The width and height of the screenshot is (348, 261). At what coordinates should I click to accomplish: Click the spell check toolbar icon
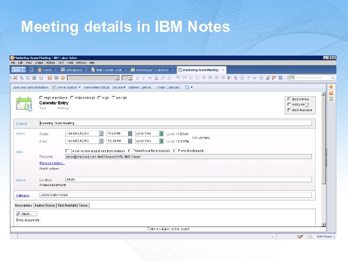coord(268,78)
